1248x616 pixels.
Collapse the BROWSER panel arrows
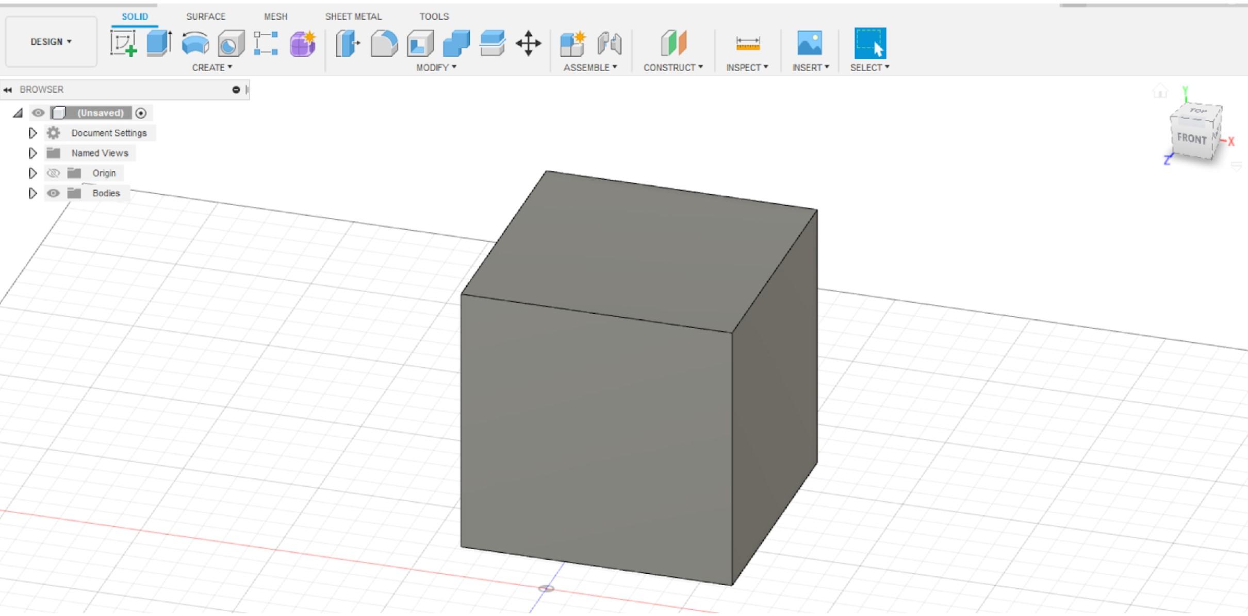(7, 90)
